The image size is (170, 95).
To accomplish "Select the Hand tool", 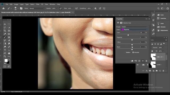I will (9, 53).
